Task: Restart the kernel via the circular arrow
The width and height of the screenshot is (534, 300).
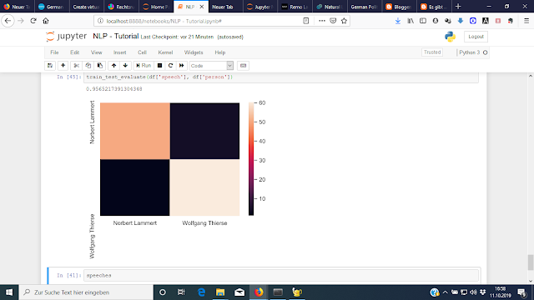Action: point(170,66)
